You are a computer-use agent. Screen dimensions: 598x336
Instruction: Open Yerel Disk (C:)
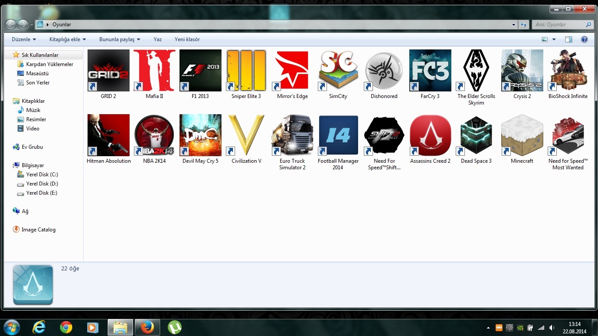point(42,175)
